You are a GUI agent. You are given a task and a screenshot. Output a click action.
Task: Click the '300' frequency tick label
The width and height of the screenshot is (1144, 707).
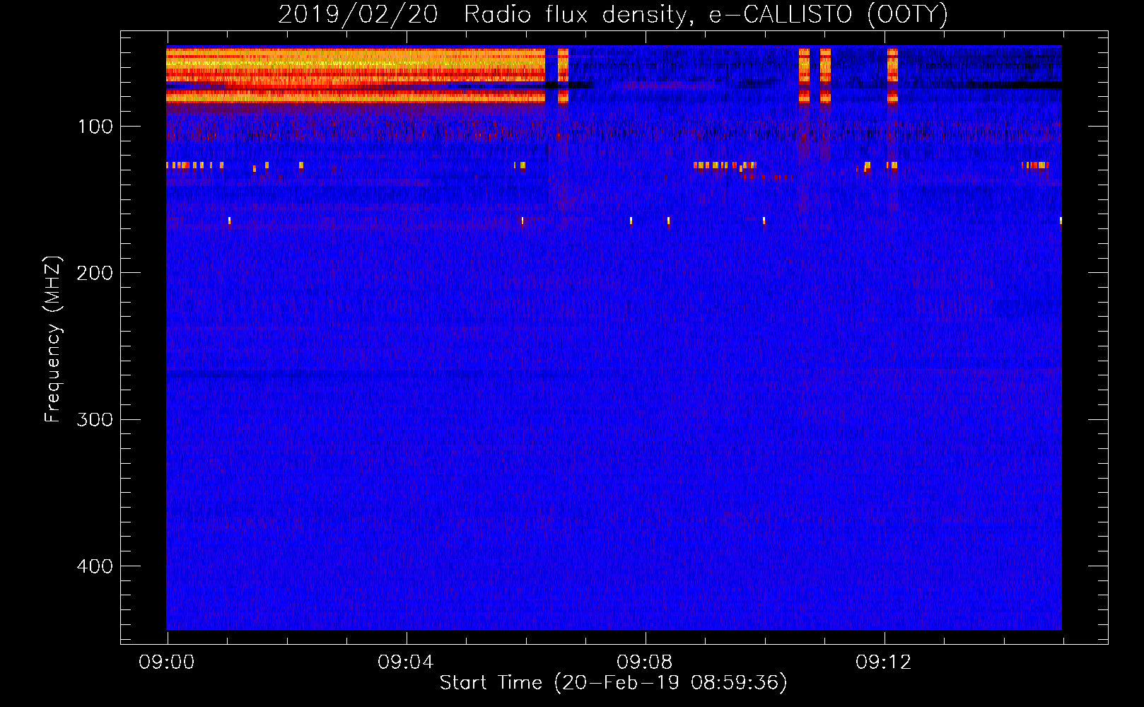95,419
